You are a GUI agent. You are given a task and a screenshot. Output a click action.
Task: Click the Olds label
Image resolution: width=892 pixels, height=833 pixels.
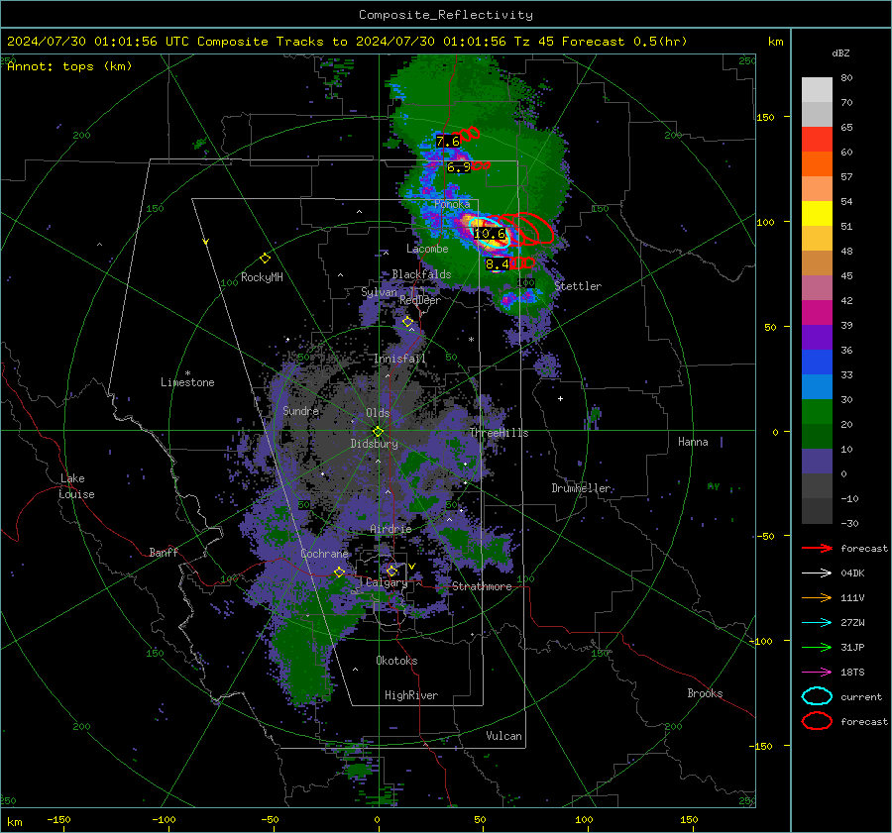[x=378, y=413]
